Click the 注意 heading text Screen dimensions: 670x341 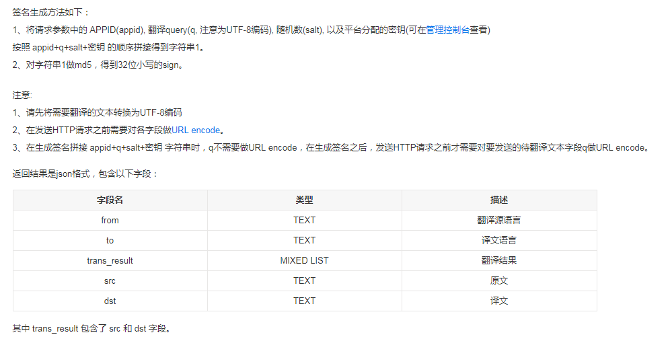tap(22, 96)
